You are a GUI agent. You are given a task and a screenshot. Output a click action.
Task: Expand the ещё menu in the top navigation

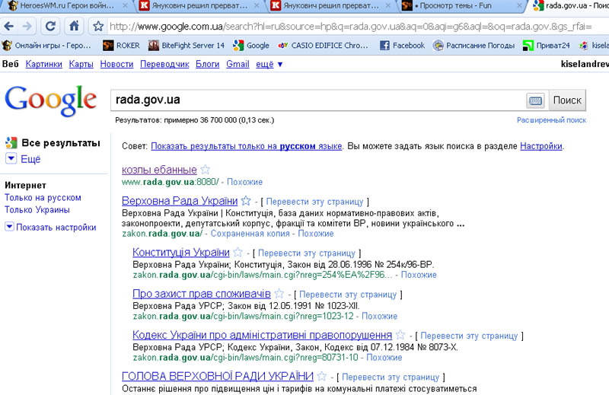click(x=269, y=64)
